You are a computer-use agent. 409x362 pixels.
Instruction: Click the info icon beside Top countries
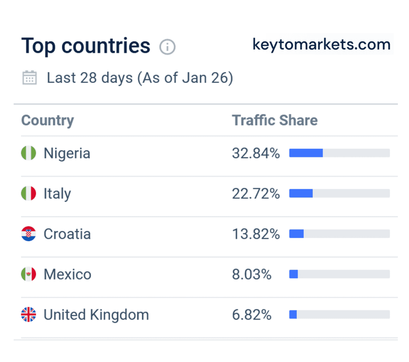[x=167, y=47]
